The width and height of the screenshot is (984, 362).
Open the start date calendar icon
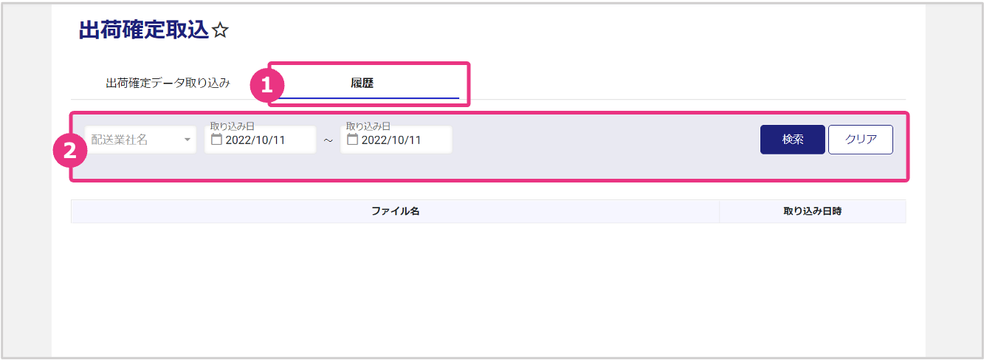pos(217,140)
